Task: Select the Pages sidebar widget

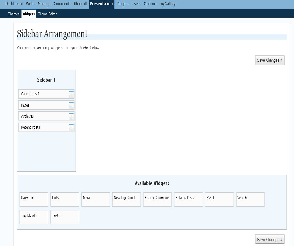Action: [46, 105]
